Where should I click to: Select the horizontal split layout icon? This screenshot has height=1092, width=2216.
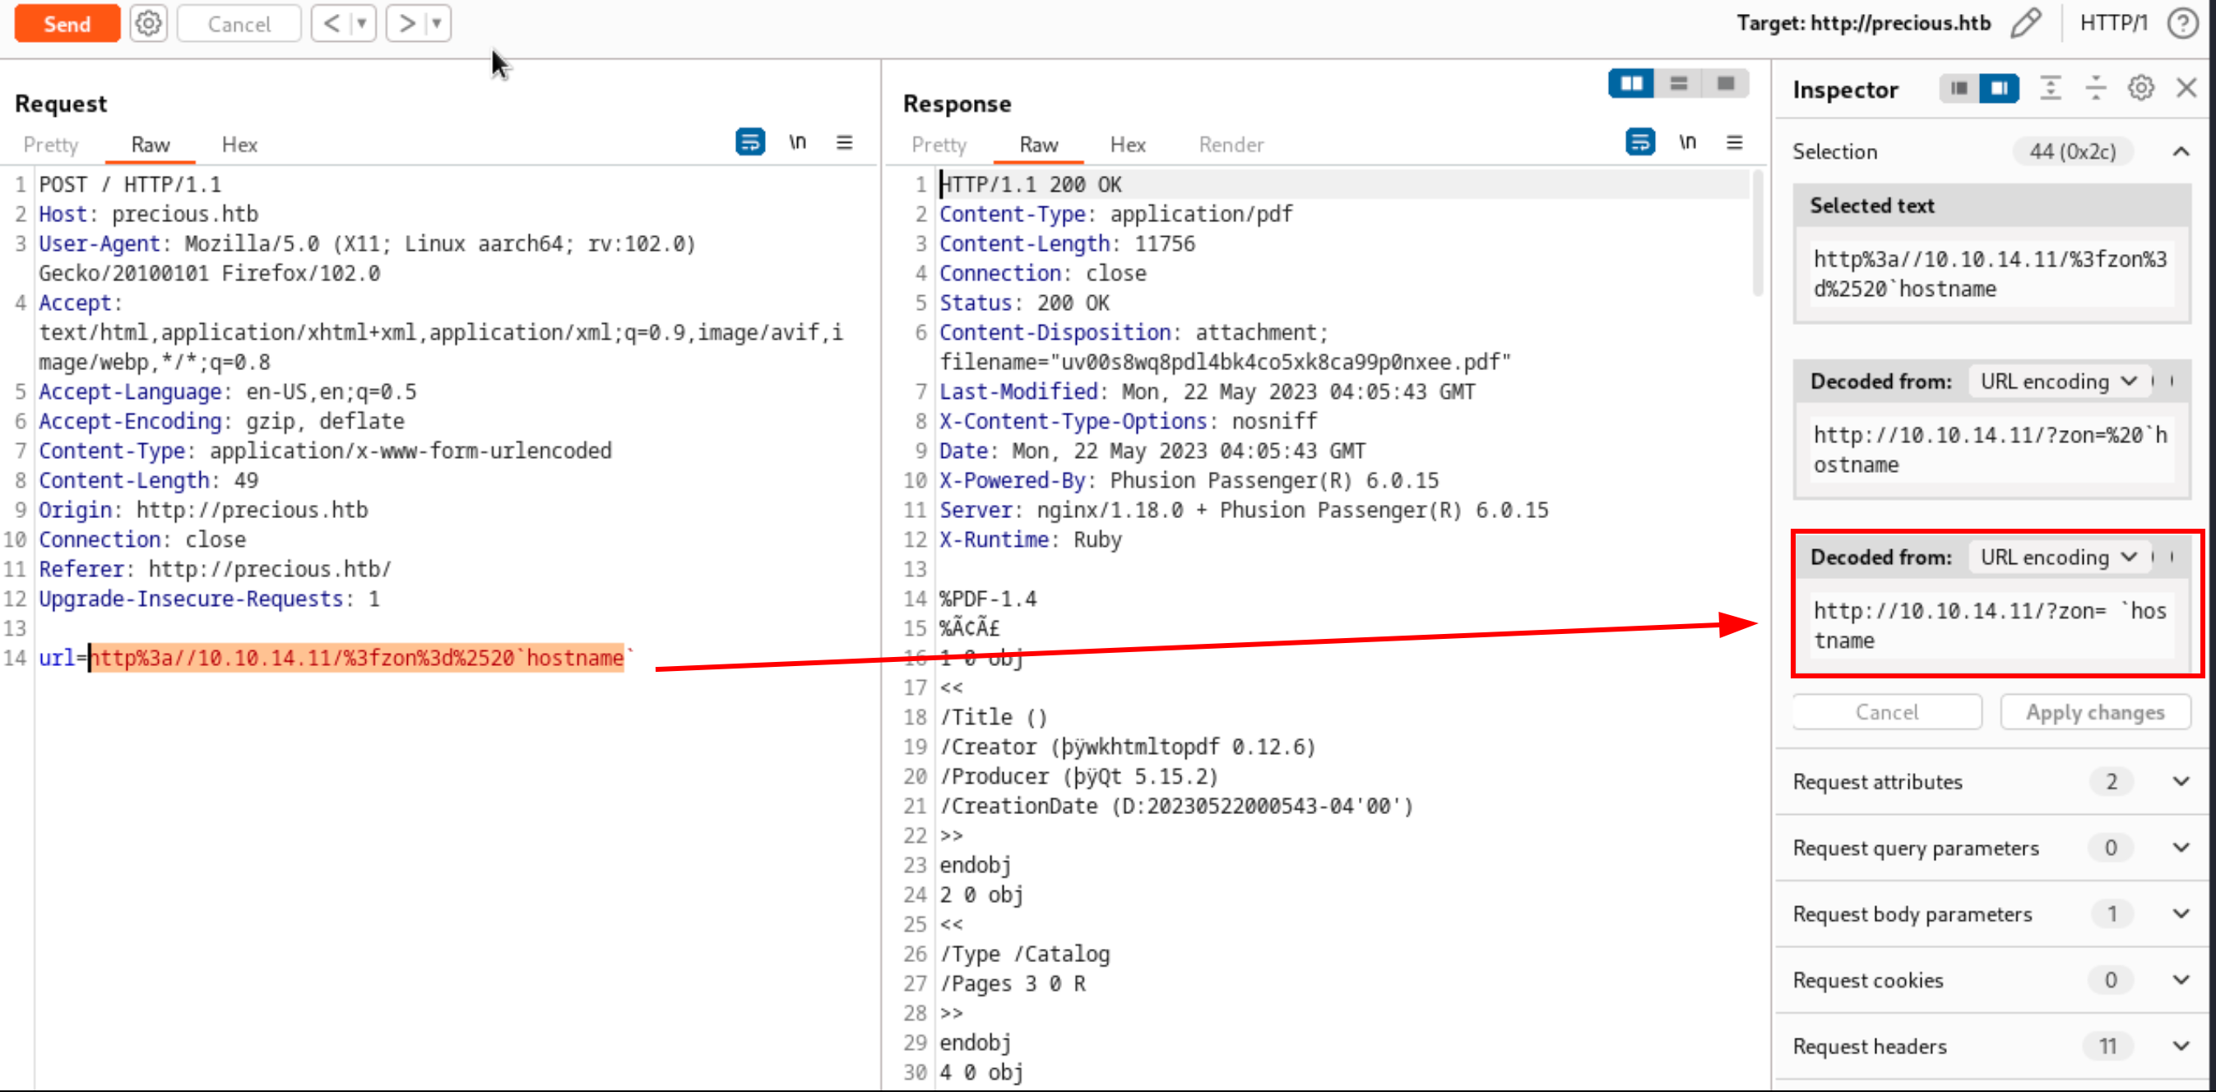coord(1678,83)
